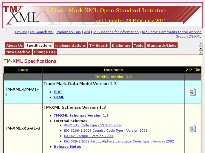The width and height of the screenshot is (205, 153).
Task: Visit the Wiki link
Action: (x=87, y=32)
